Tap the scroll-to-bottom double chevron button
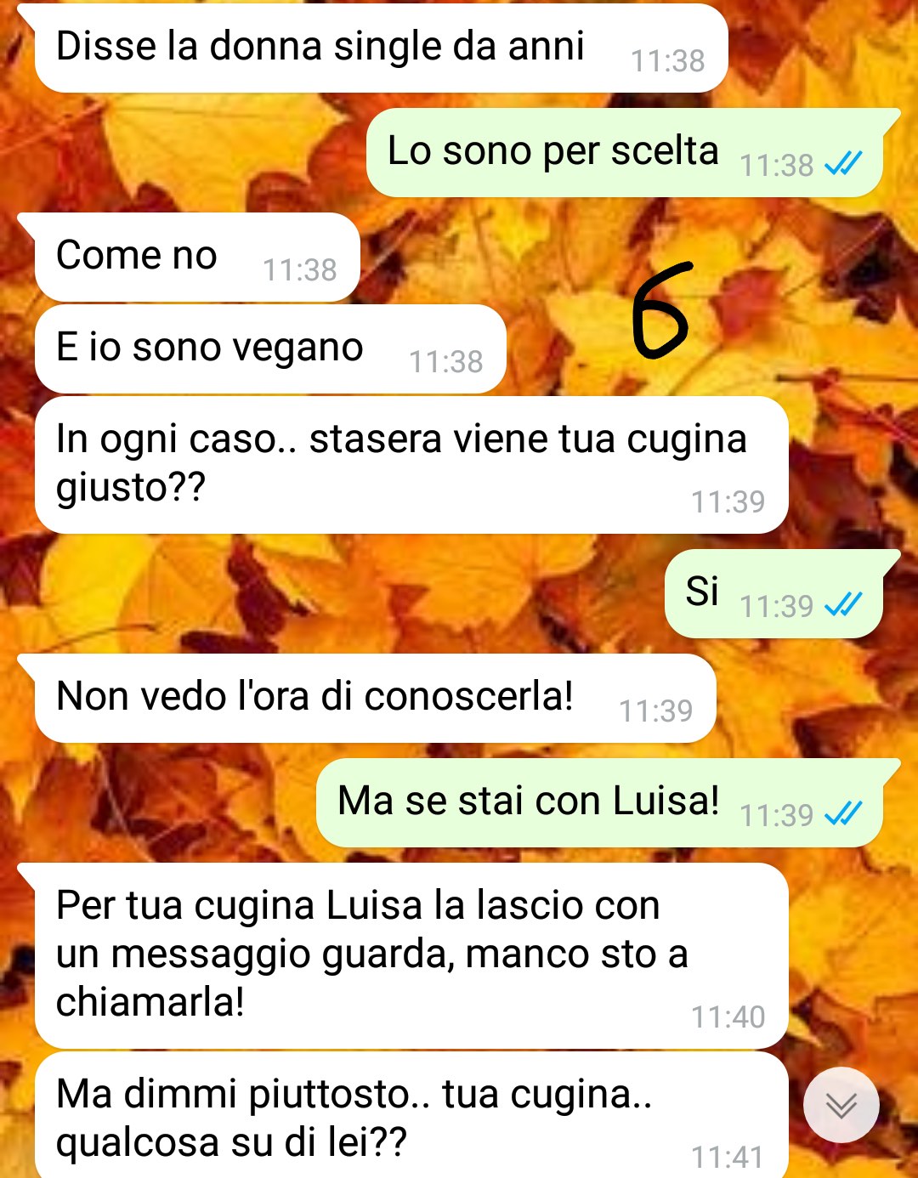This screenshot has height=1178, width=918. (841, 1105)
